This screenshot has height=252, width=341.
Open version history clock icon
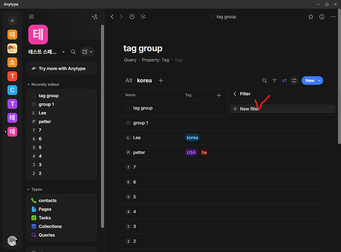[x=132, y=17]
